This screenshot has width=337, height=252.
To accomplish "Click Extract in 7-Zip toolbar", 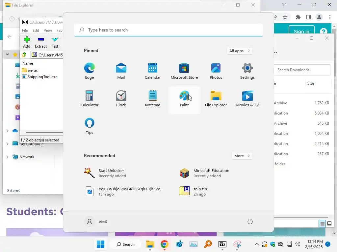I will [x=41, y=42].
